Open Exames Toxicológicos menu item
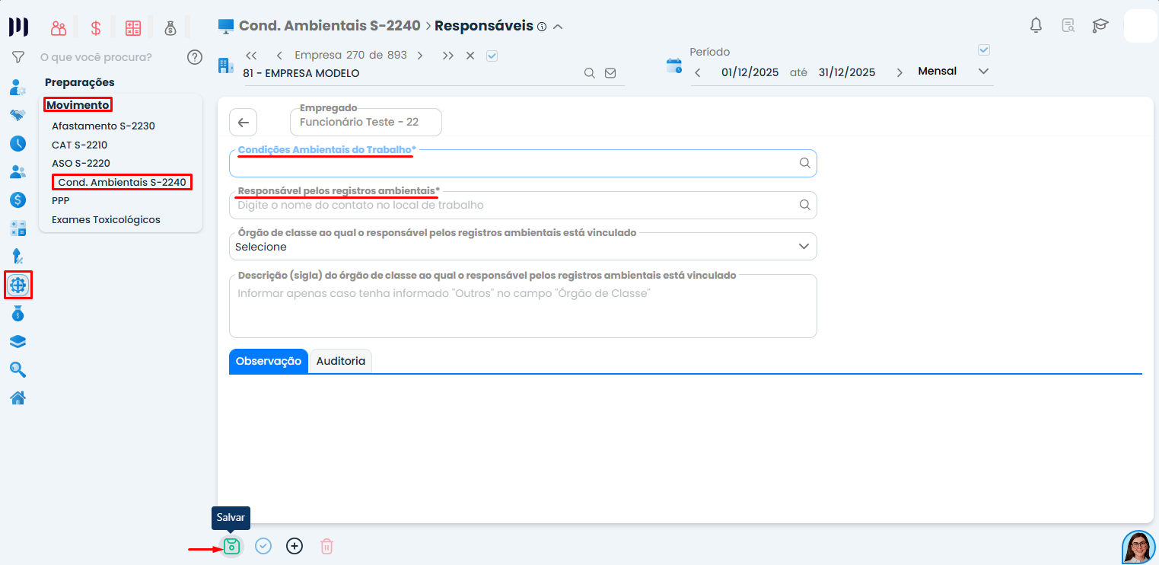Viewport: 1159px width, 565px height. click(106, 219)
